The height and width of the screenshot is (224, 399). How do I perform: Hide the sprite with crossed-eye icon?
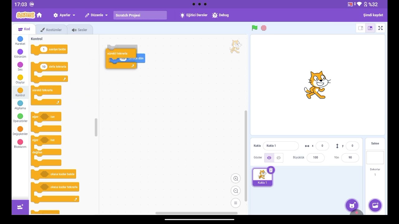[x=278, y=158]
